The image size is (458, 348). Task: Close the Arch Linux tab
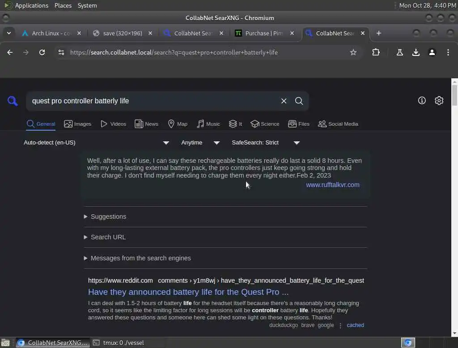coord(79,33)
